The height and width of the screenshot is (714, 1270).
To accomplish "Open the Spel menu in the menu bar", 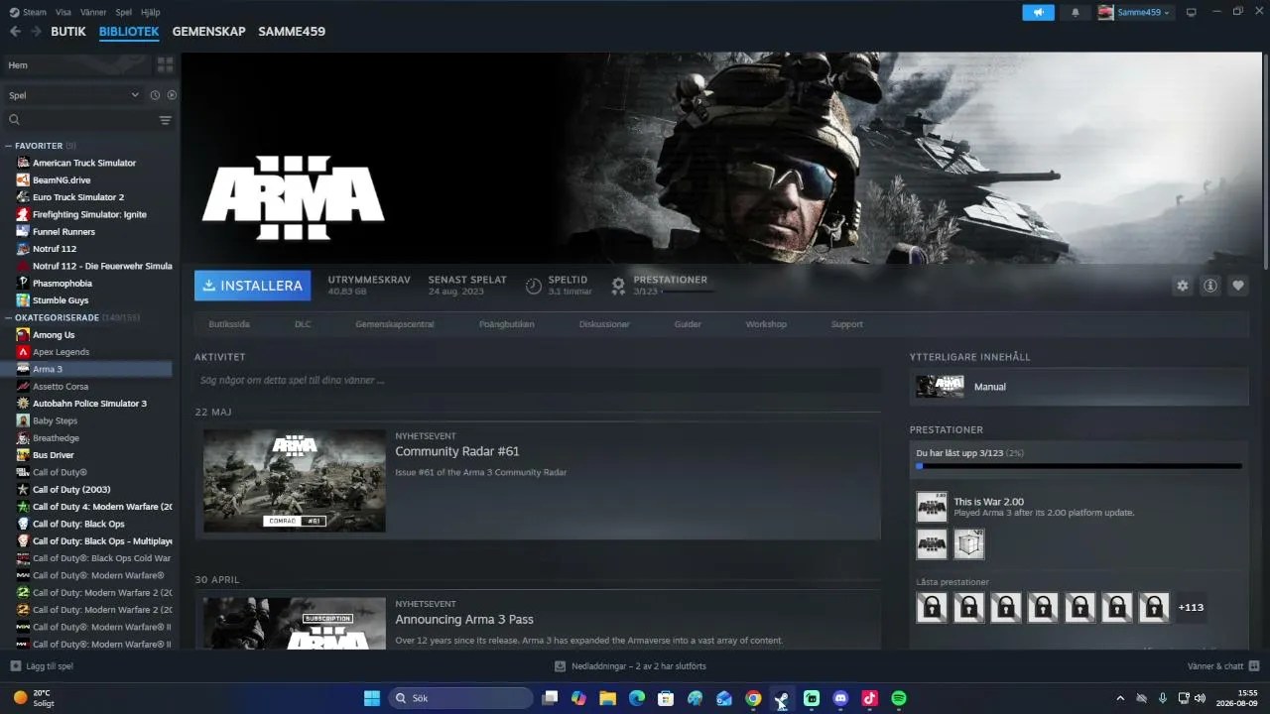I will (x=123, y=12).
